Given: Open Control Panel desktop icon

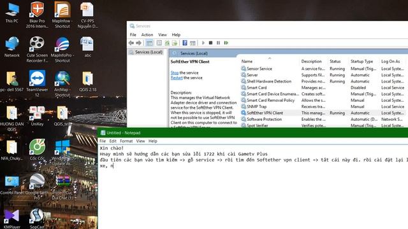Looking at the screenshot, I should point(12,185).
